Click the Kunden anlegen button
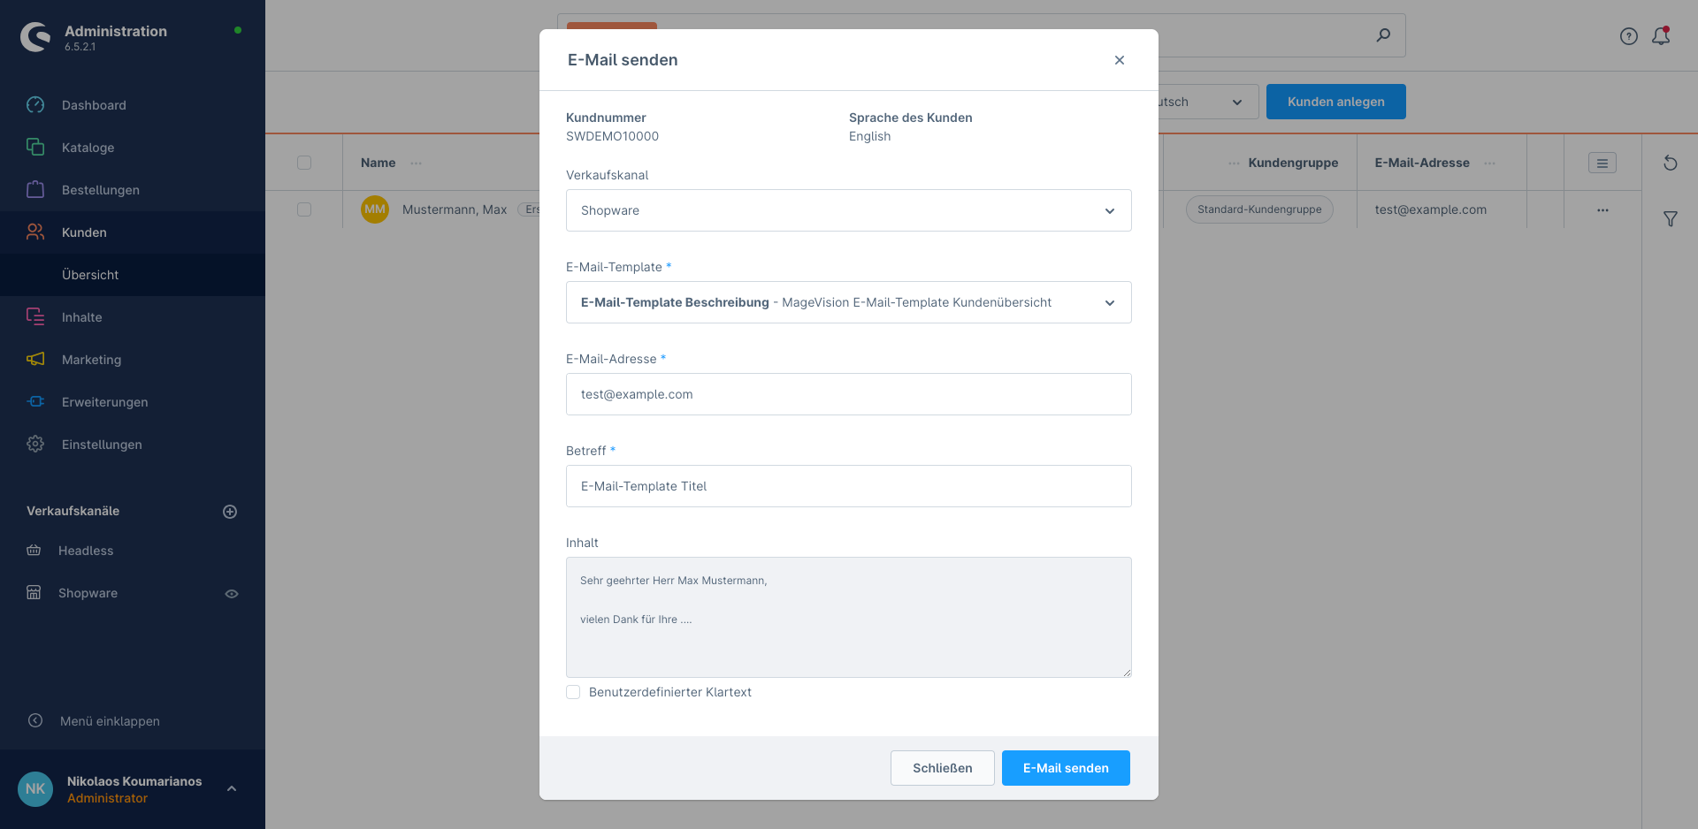Viewport: 1698px width, 829px height. (1336, 102)
